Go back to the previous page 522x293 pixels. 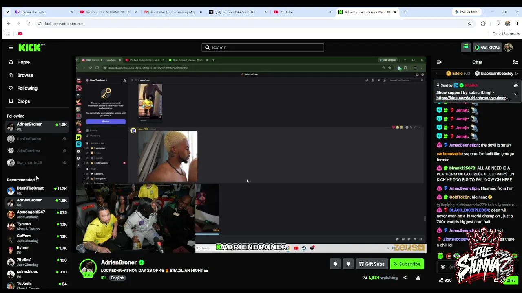click(9, 24)
